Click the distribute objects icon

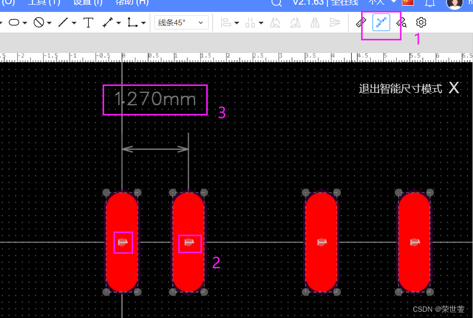click(250, 22)
